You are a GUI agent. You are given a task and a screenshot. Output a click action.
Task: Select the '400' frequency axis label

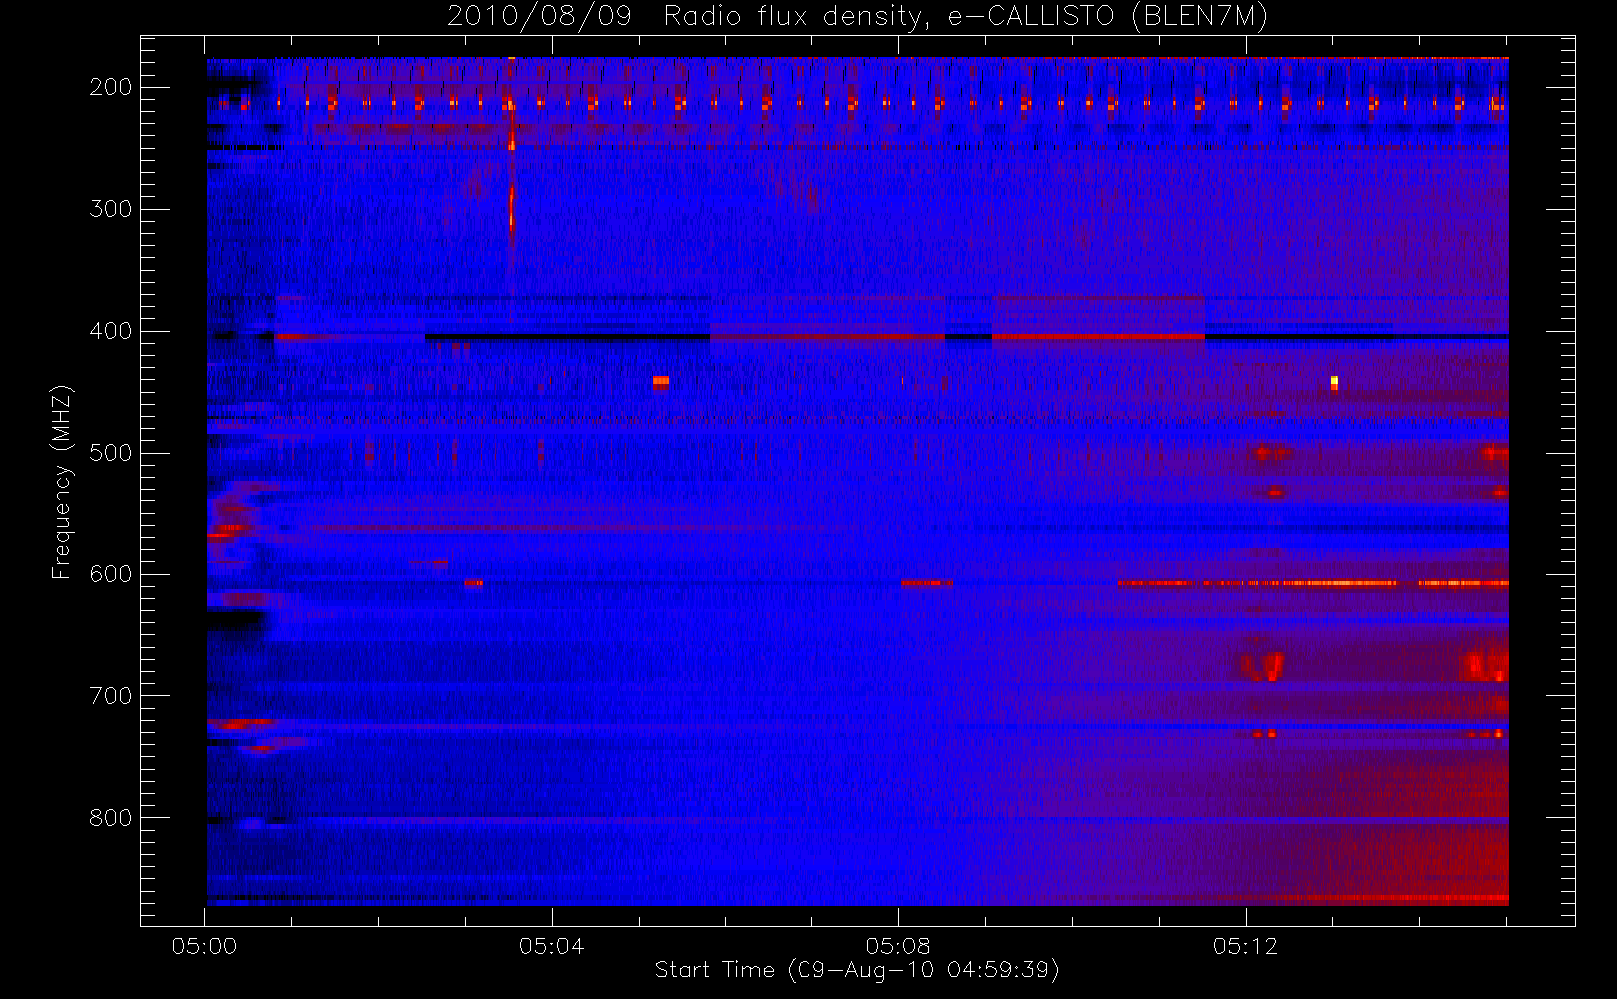pyautogui.click(x=111, y=331)
